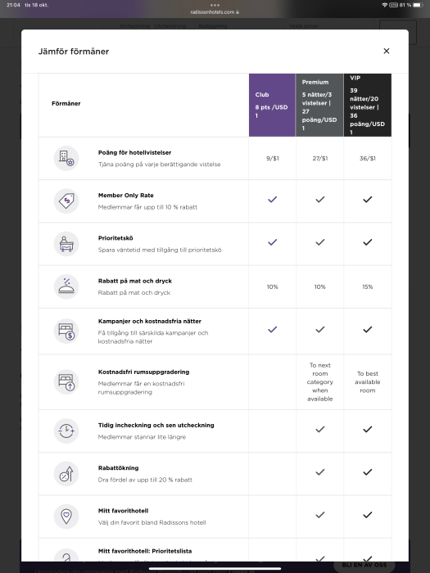430x573 pixels.
Task: Click the hotel points building icon
Action: click(x=66, y=158)
